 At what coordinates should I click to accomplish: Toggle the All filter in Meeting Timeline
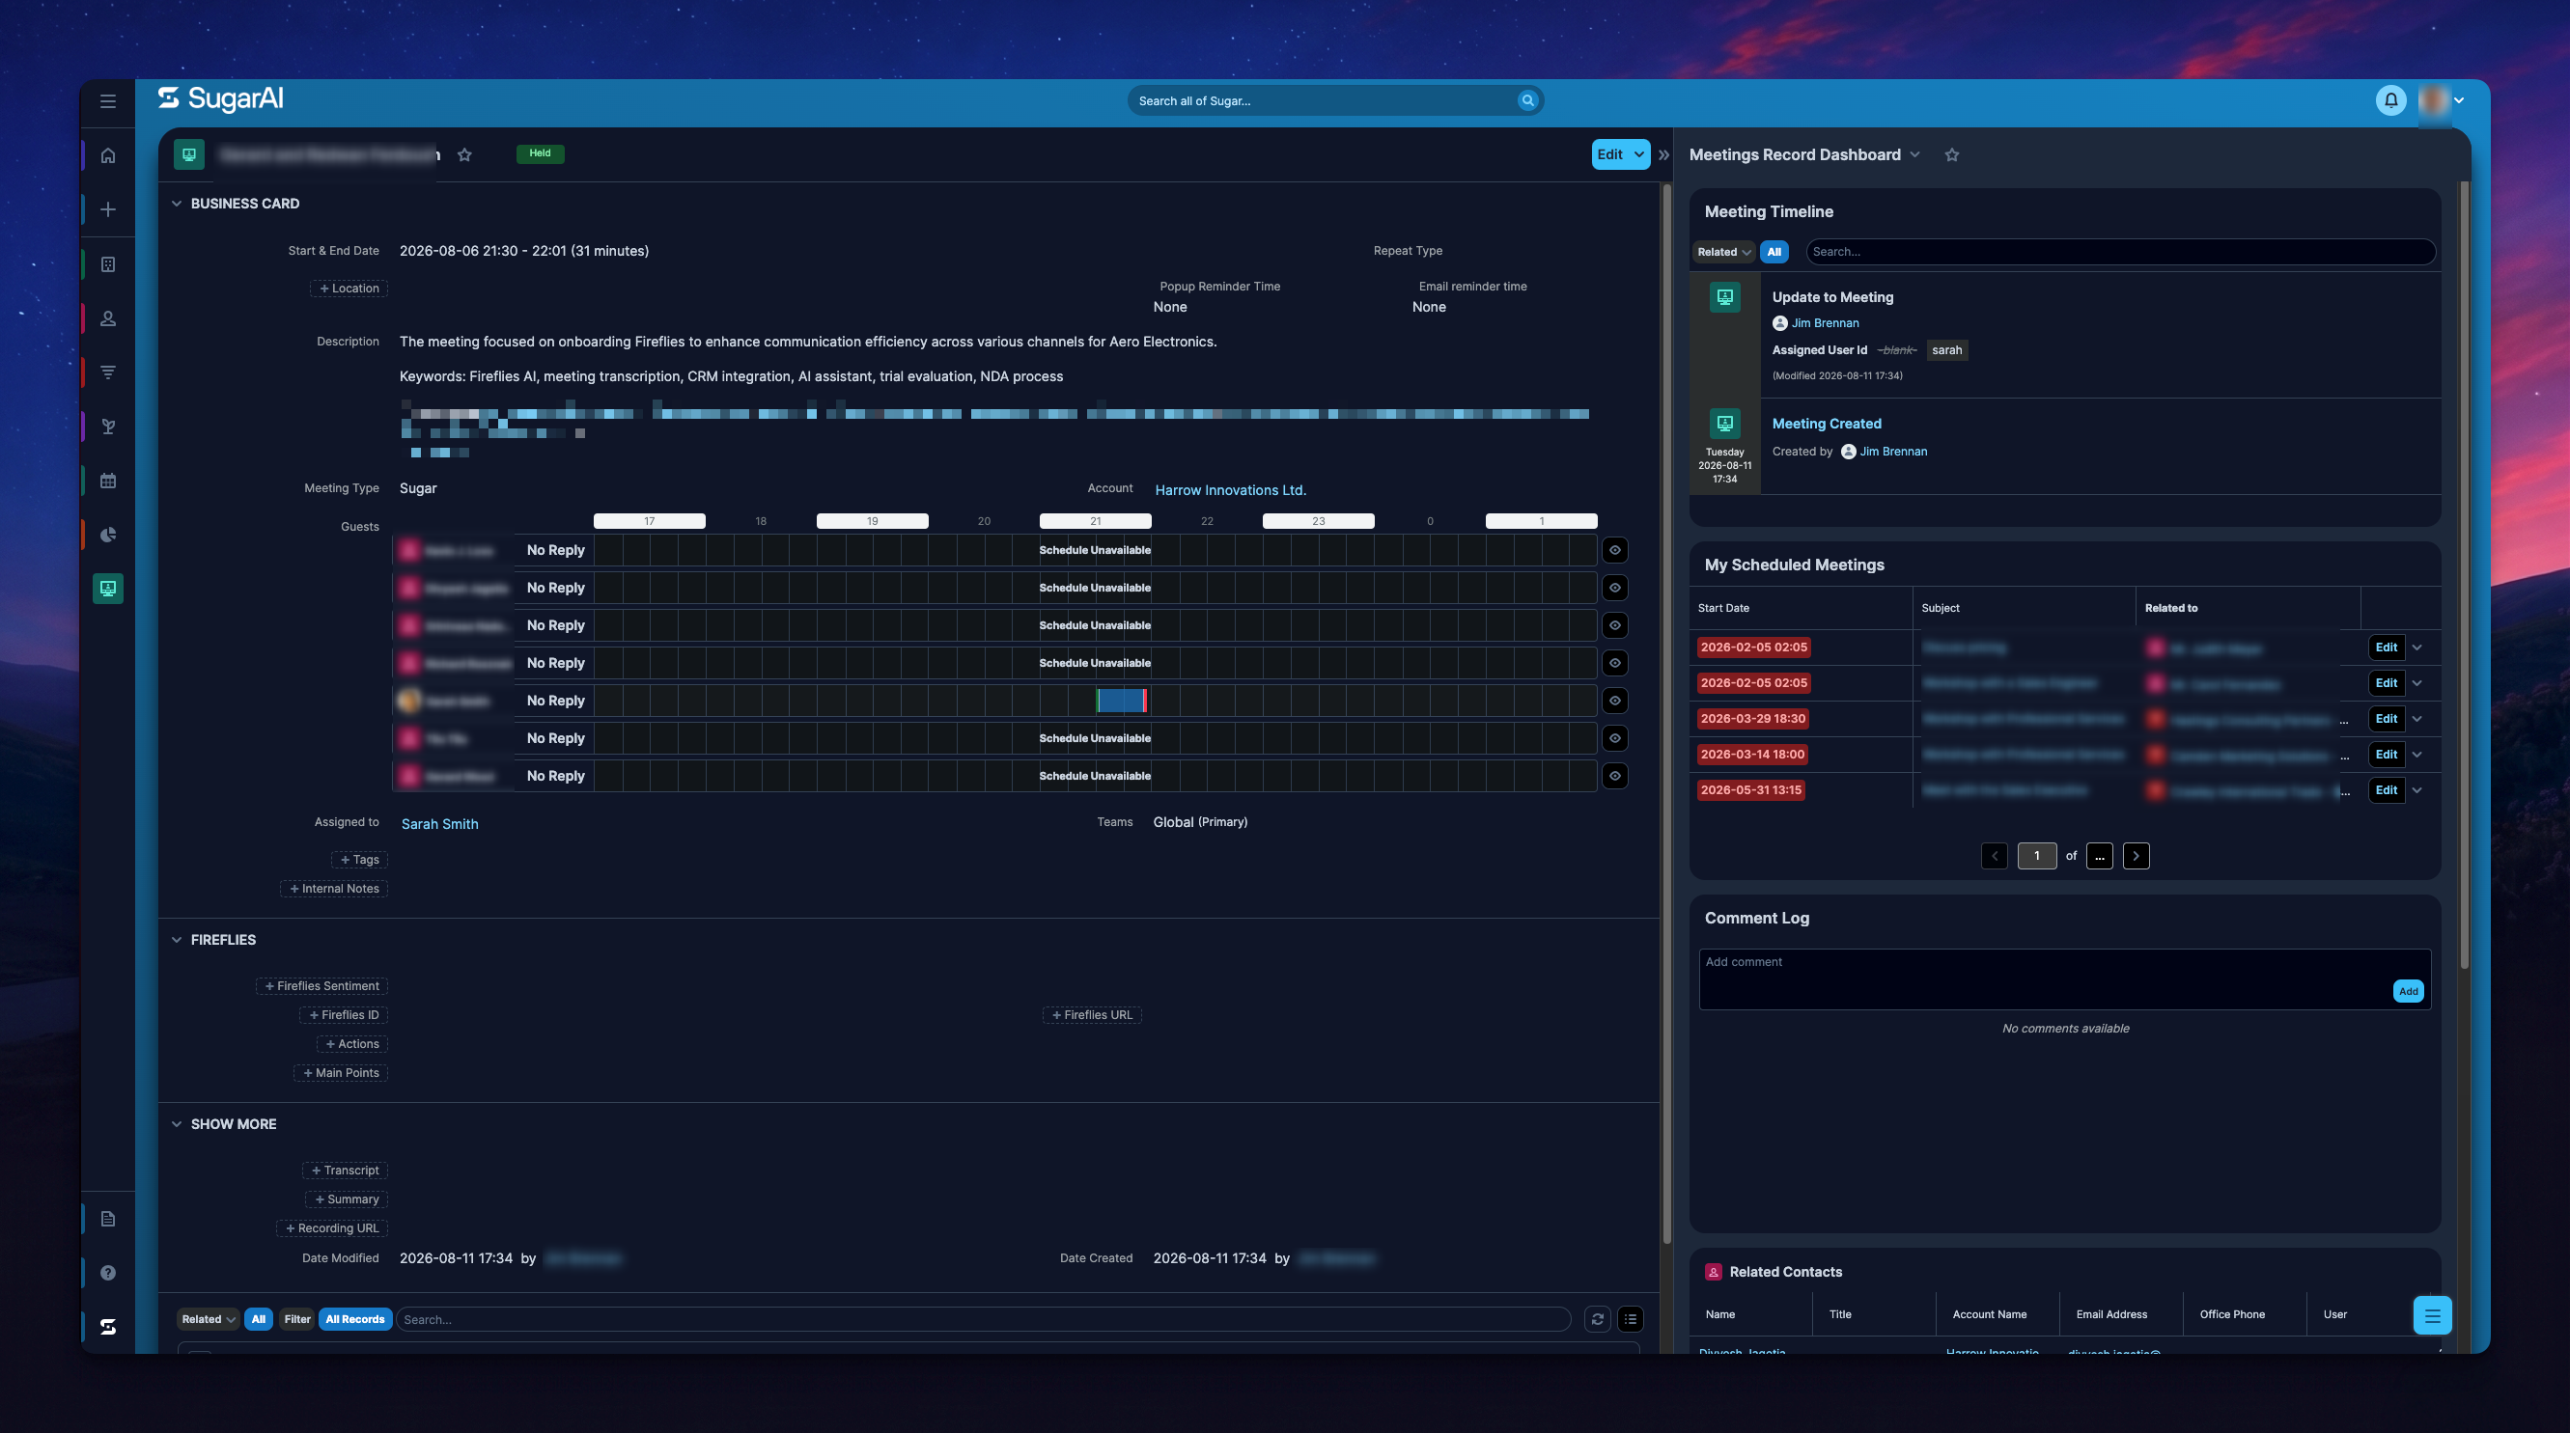tap(1774, 252)
